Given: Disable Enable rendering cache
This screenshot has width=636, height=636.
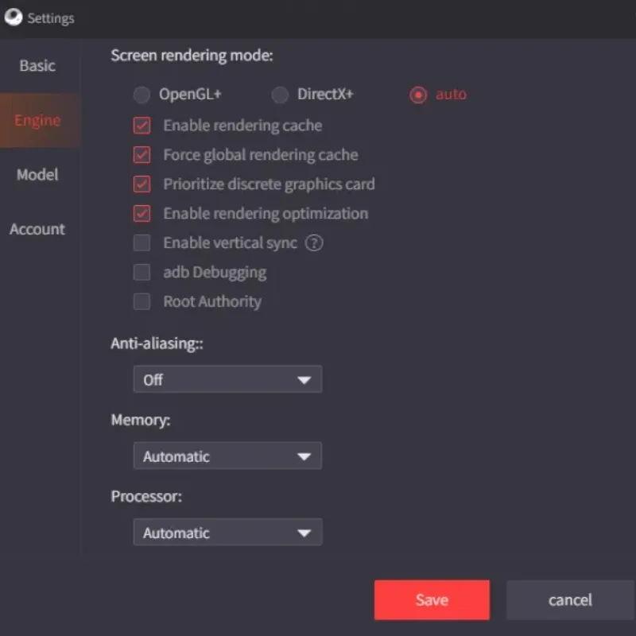Looking at the screenshot, I should click(x=142, y=126).
